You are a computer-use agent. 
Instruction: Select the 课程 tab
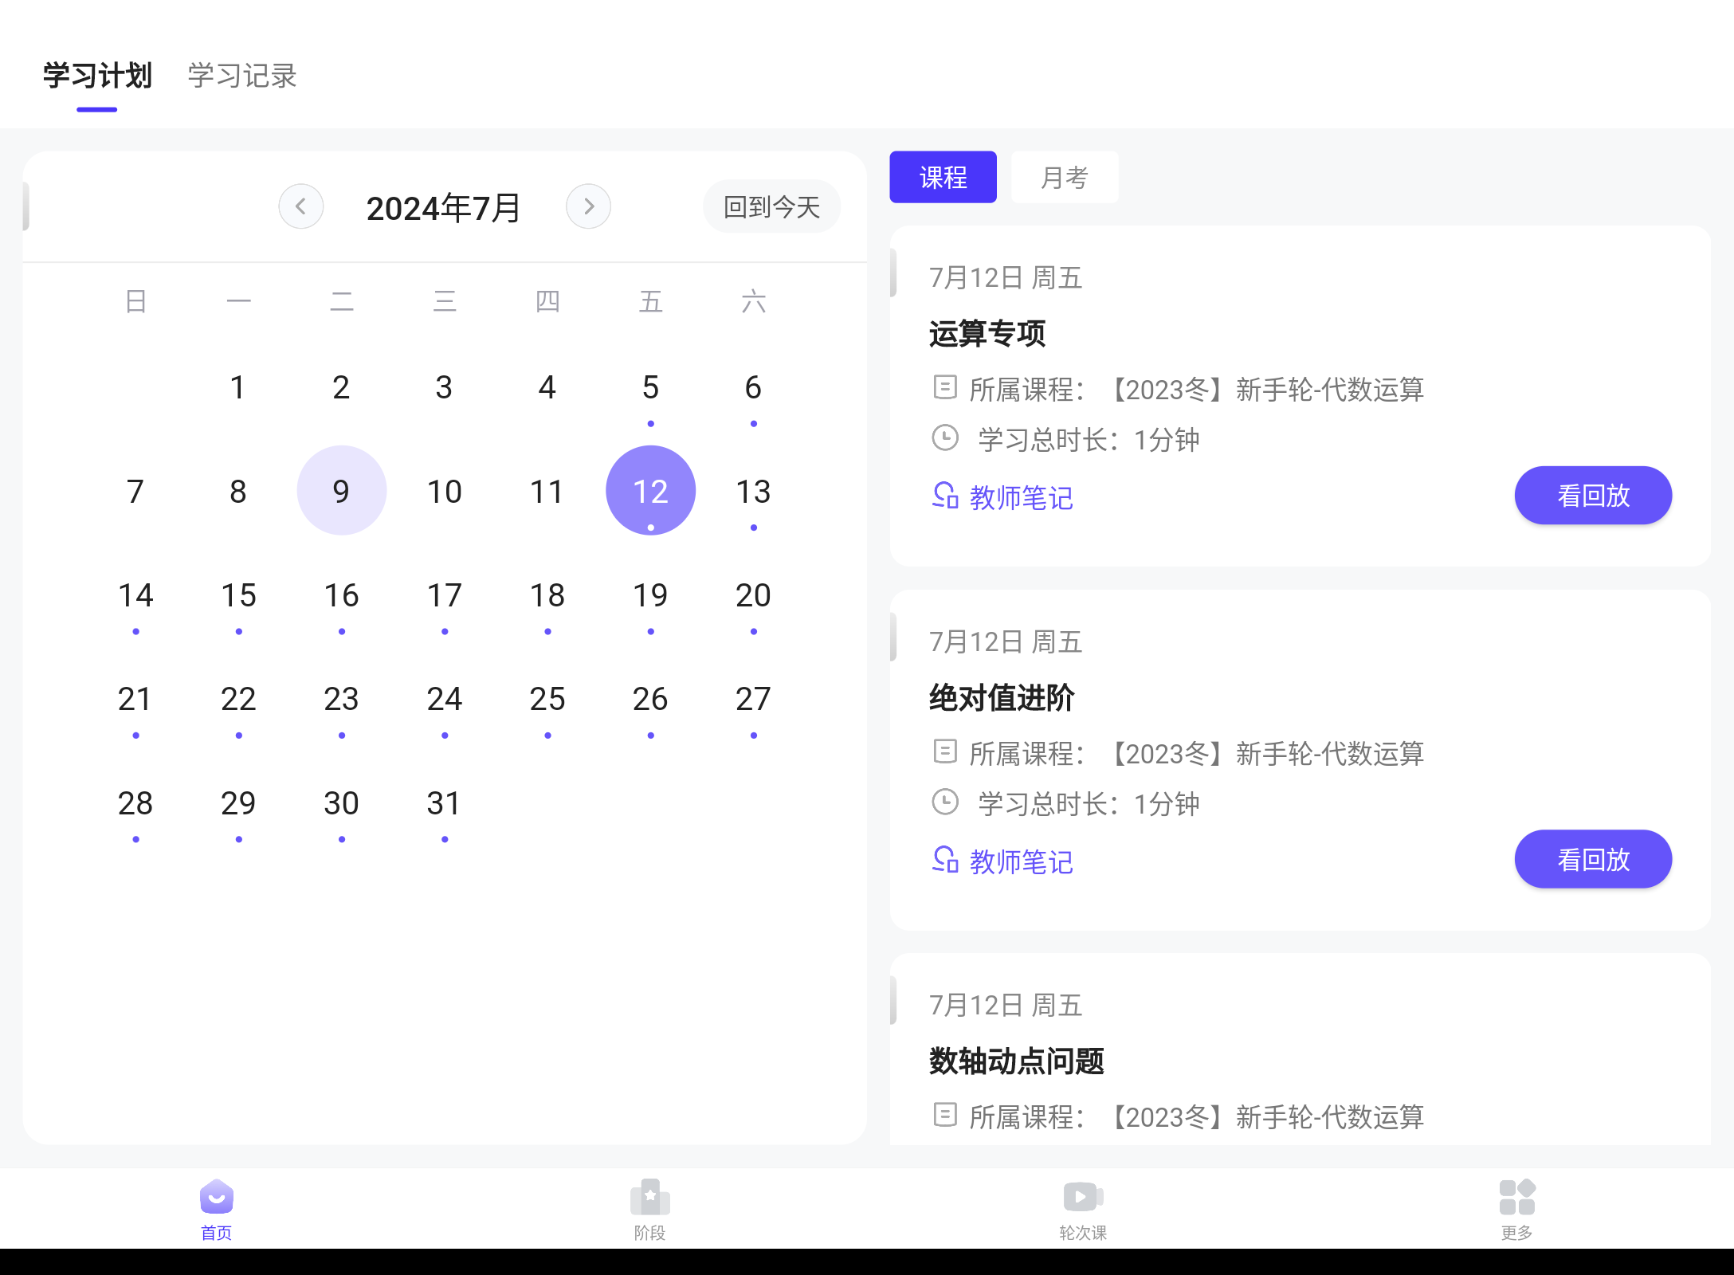pyautogui.click(x=943, y=177)
